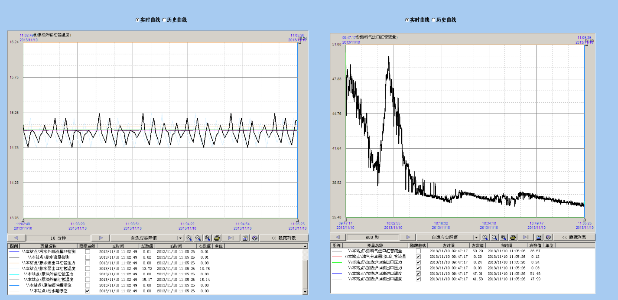618x300 pixels.
Task: Step forward in time on left chart
Action: click(x=101, y=238)
